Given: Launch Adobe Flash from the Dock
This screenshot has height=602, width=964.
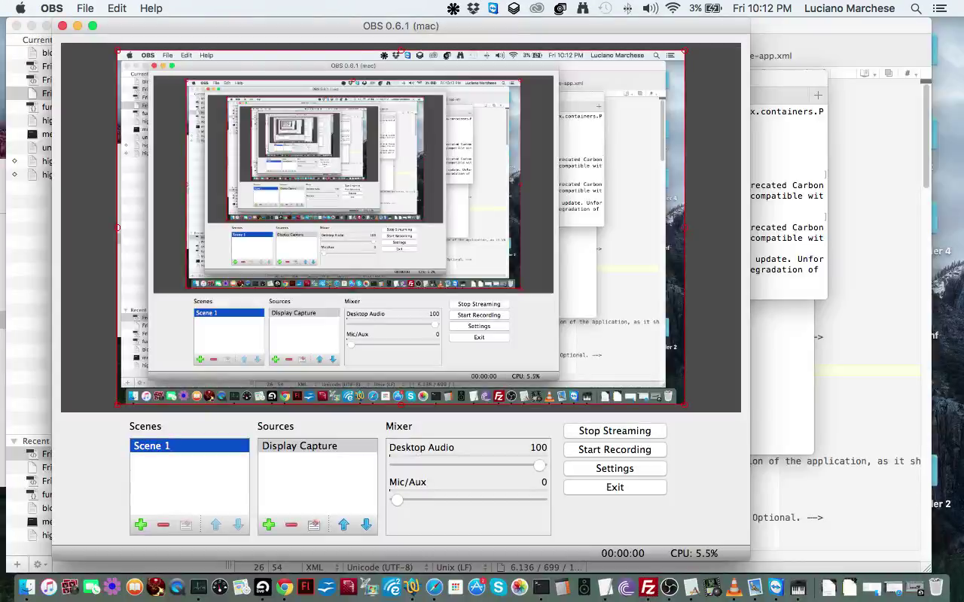Looking at the screenshot, I should click(306, 587).
